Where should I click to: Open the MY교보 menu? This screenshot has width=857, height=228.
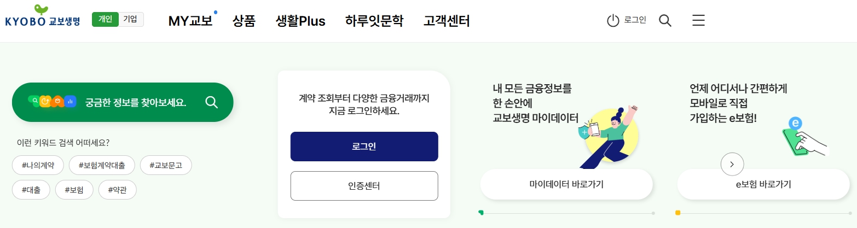coord(190,21)
